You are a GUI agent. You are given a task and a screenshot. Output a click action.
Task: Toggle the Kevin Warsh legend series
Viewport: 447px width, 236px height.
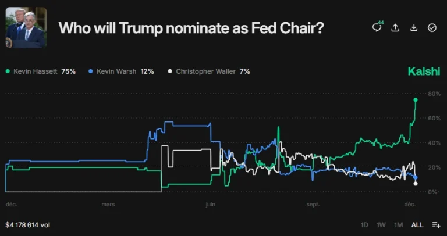121,71
